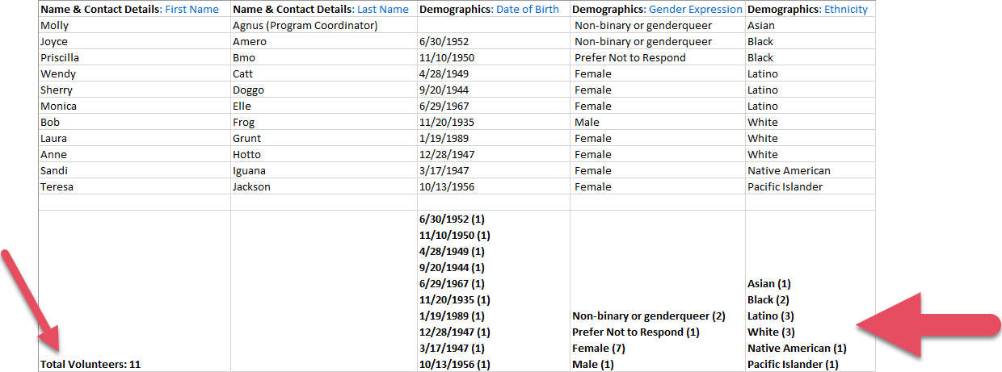Select Monica's birth date 6/29/1967
Viewport: 1002px width, 372px height.
(494, 106)
